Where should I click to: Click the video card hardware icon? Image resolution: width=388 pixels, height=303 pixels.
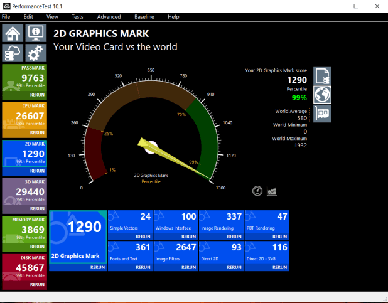pos(322,114)
